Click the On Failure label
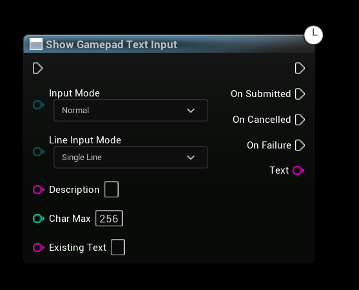 pos(269,145)
